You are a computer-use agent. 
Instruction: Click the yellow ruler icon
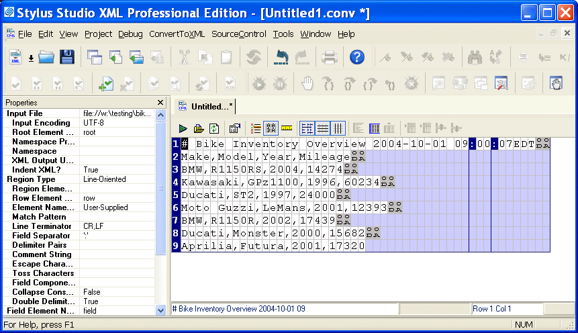tap(287, 128)
